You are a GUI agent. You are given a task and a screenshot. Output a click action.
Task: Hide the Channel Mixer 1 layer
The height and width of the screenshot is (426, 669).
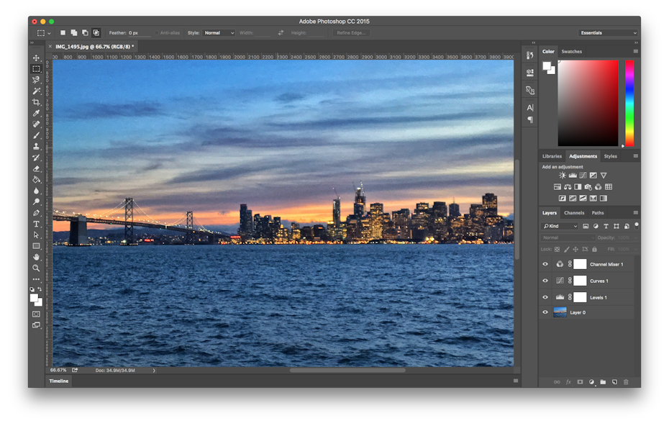point(545,264)
